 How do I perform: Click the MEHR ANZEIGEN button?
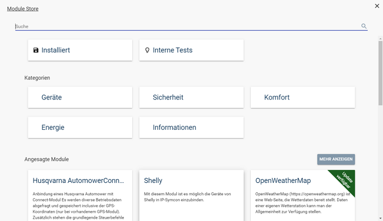pos(336,159)
